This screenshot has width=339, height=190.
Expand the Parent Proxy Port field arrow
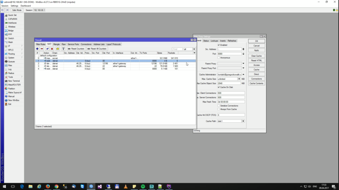pos(243,68)
